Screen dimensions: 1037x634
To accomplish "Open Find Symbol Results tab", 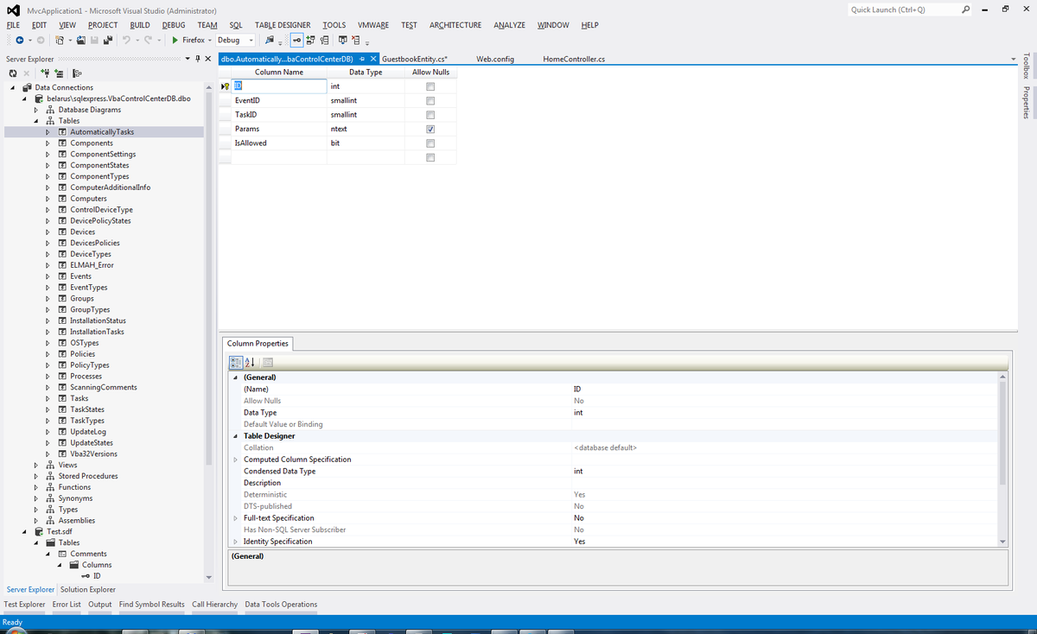I will (x=151, y=605).
